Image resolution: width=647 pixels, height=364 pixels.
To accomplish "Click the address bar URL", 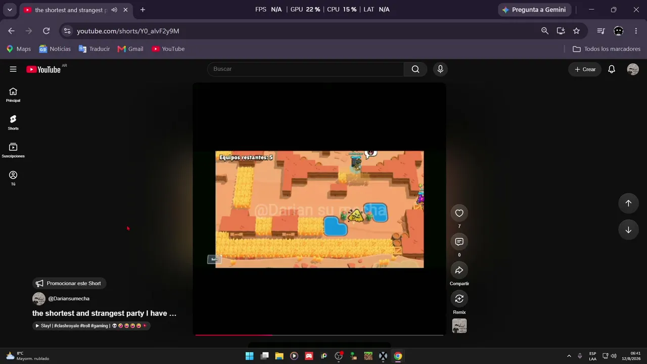I will coord(128,31).
